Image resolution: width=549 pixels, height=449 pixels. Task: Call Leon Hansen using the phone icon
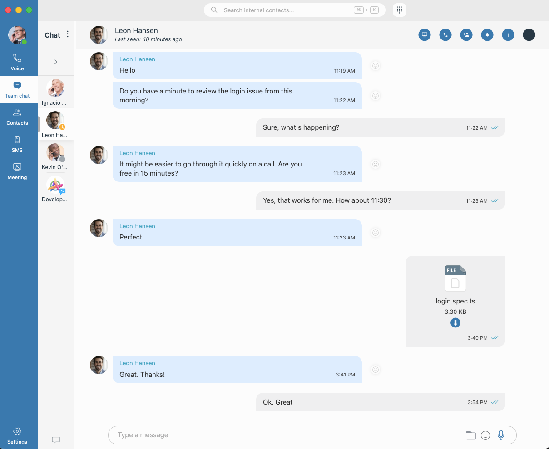pyautogui.click(x=445, y=34)
